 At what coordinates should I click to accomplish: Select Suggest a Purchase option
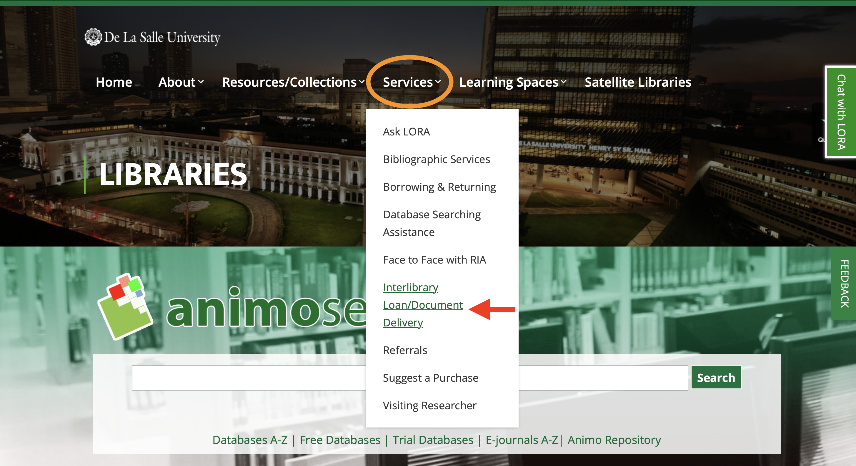pos(430,378)
